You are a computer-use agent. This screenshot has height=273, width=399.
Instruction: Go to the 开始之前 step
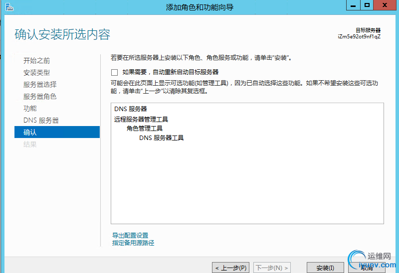pyautogui.click(x=36, y=60)
